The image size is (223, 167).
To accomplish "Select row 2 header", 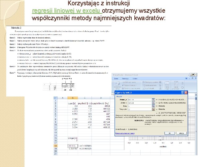I will point(55,103).
